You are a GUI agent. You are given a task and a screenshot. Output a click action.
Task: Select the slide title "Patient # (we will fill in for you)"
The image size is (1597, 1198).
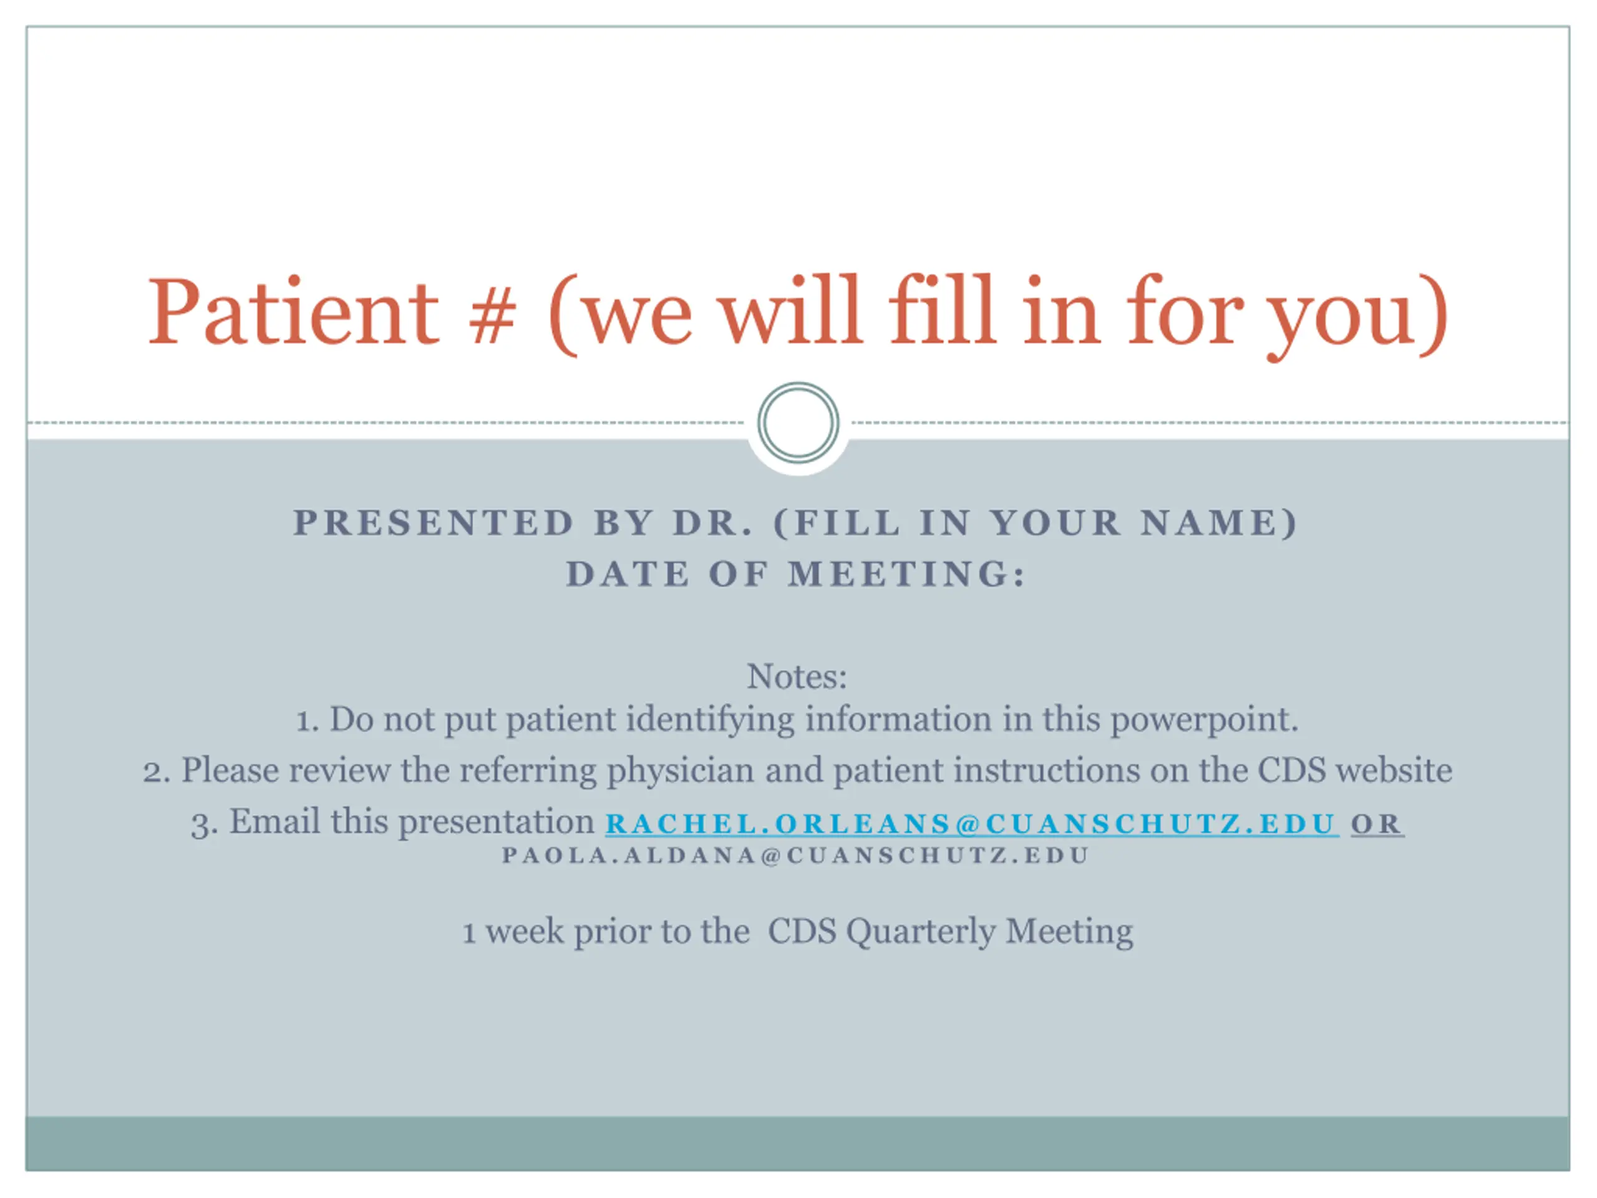point(798,313)
